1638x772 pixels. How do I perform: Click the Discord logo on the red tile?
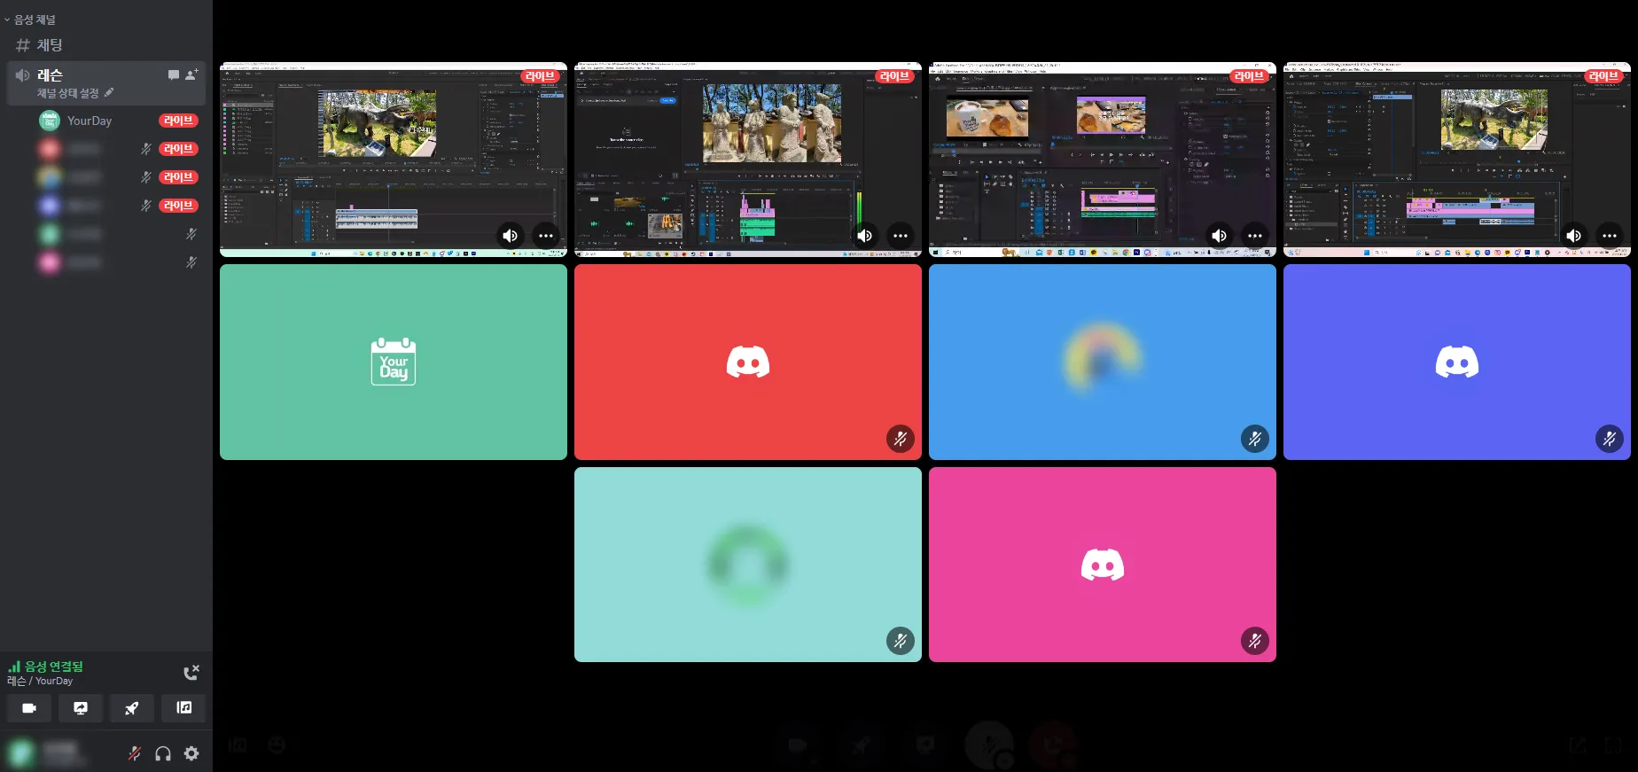point(748,362)
